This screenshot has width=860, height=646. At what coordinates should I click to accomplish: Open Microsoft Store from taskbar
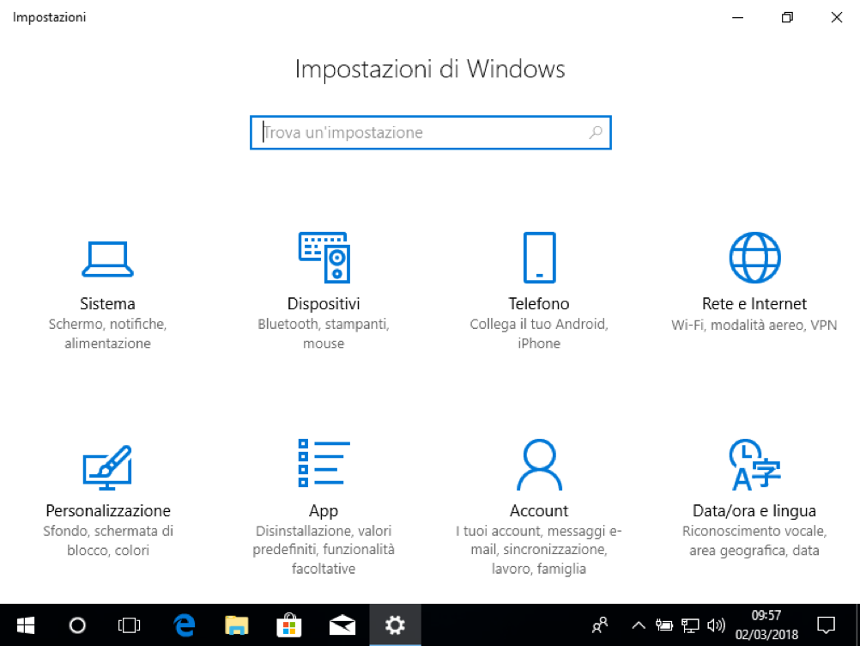(x=289, y=625)
